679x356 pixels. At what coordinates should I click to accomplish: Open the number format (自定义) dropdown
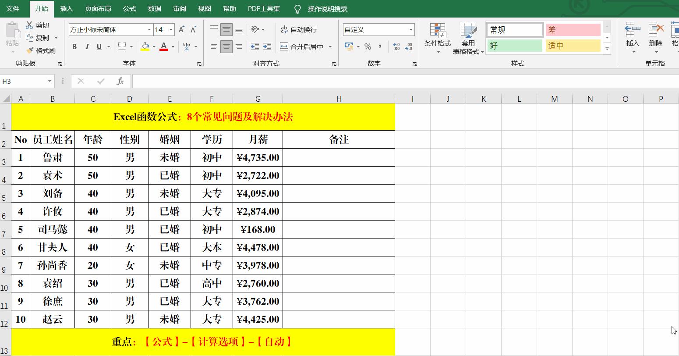pos(410,29)
